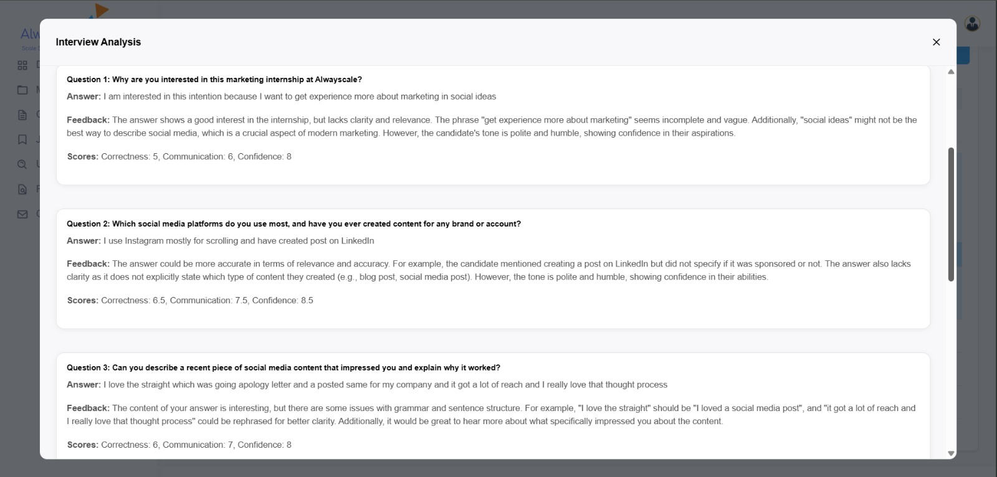Open mail via the envelope sidebar icon

click(22, 214)
